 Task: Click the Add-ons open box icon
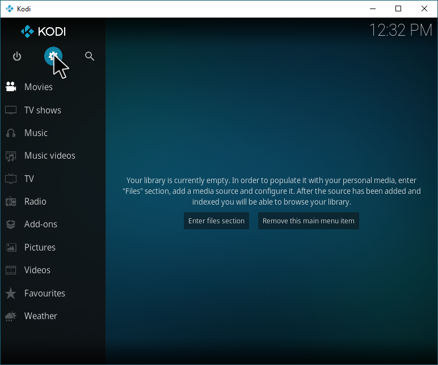coord(11,224)
